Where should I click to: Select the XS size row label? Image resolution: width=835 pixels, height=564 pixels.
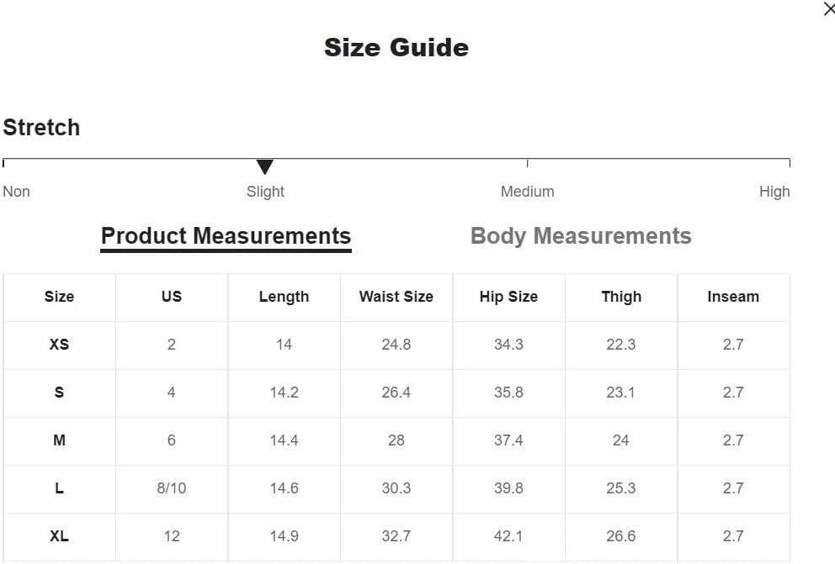coord(59,345)
